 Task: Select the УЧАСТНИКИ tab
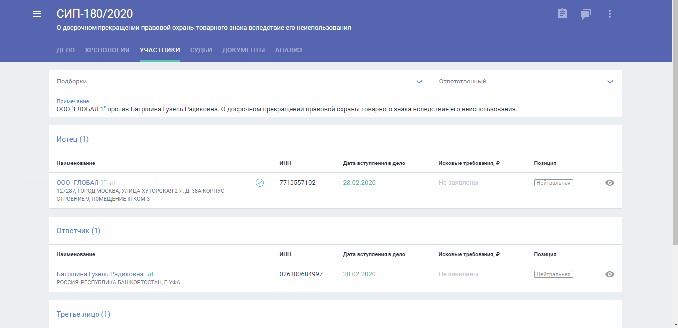160,50
